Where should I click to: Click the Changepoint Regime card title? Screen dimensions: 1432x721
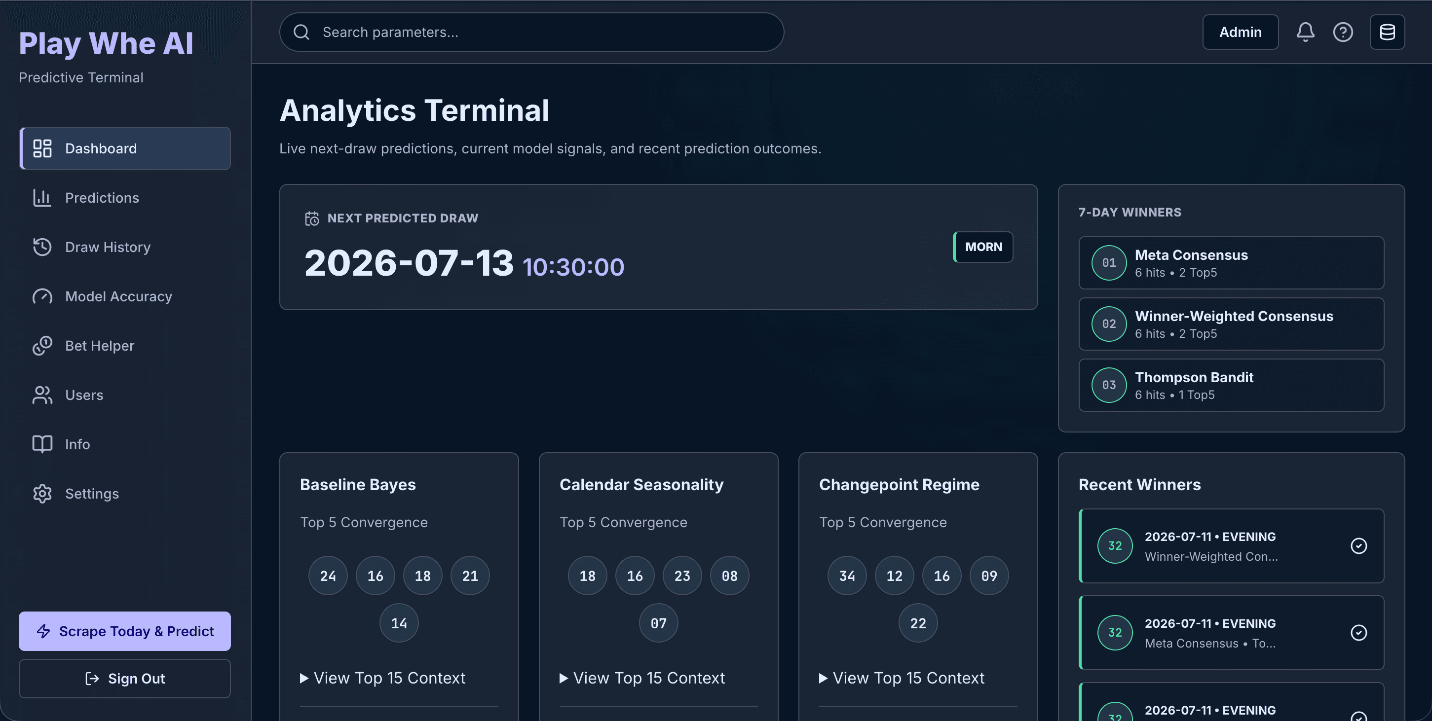(x=900, y=485)
